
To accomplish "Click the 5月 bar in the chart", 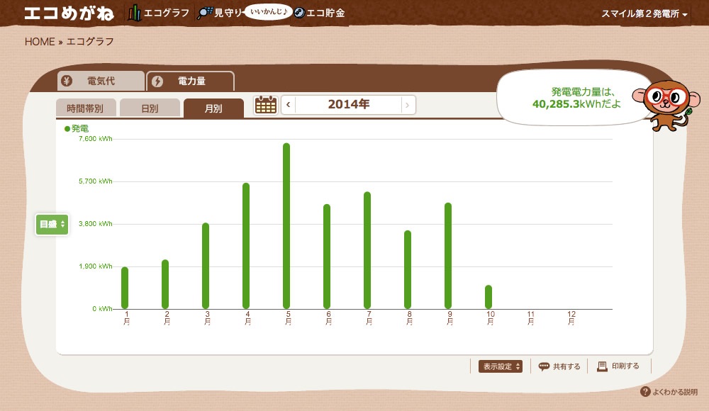I will tap(286, 226).
